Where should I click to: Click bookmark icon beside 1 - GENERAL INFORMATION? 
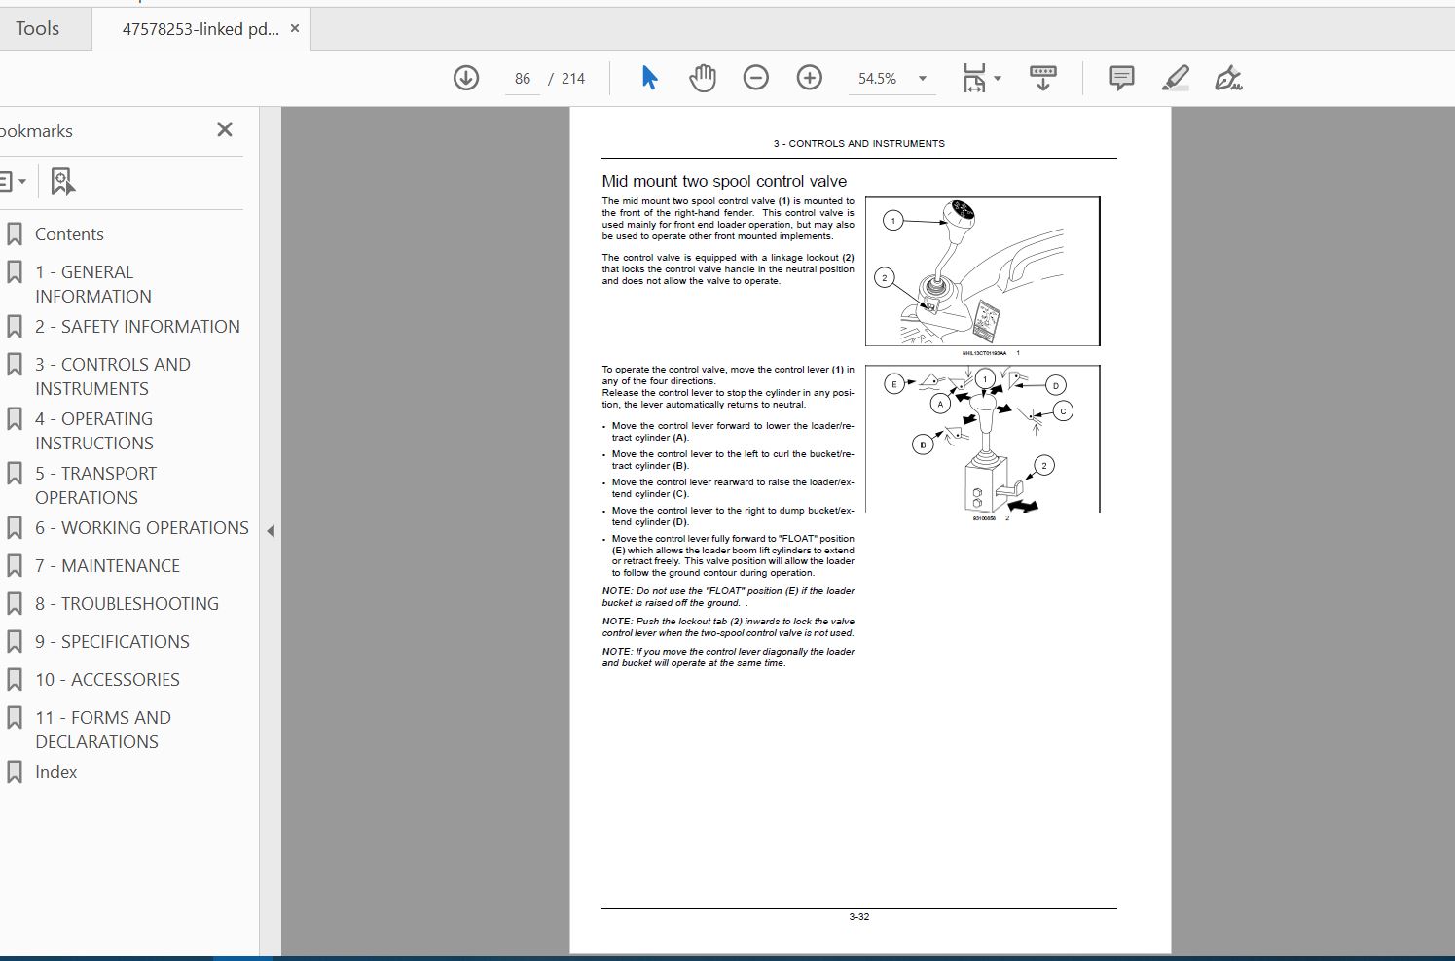tap(15, 272)
